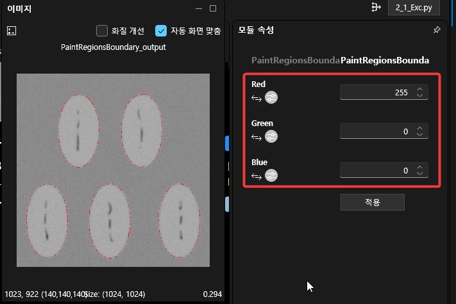Click the Blue link arrows icon
The width and height of the screenshot is (456, 304).
coord(257,176)
